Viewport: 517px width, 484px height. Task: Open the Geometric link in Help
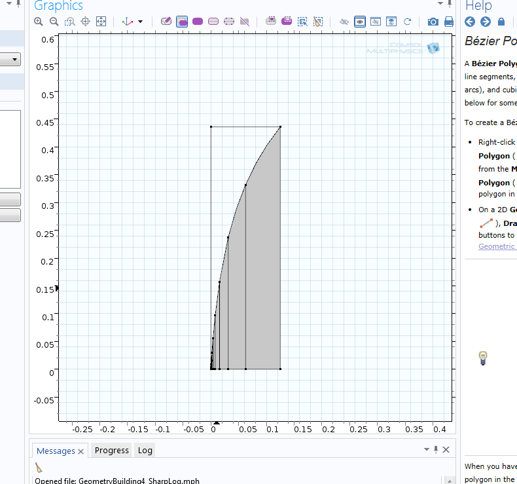497,246
